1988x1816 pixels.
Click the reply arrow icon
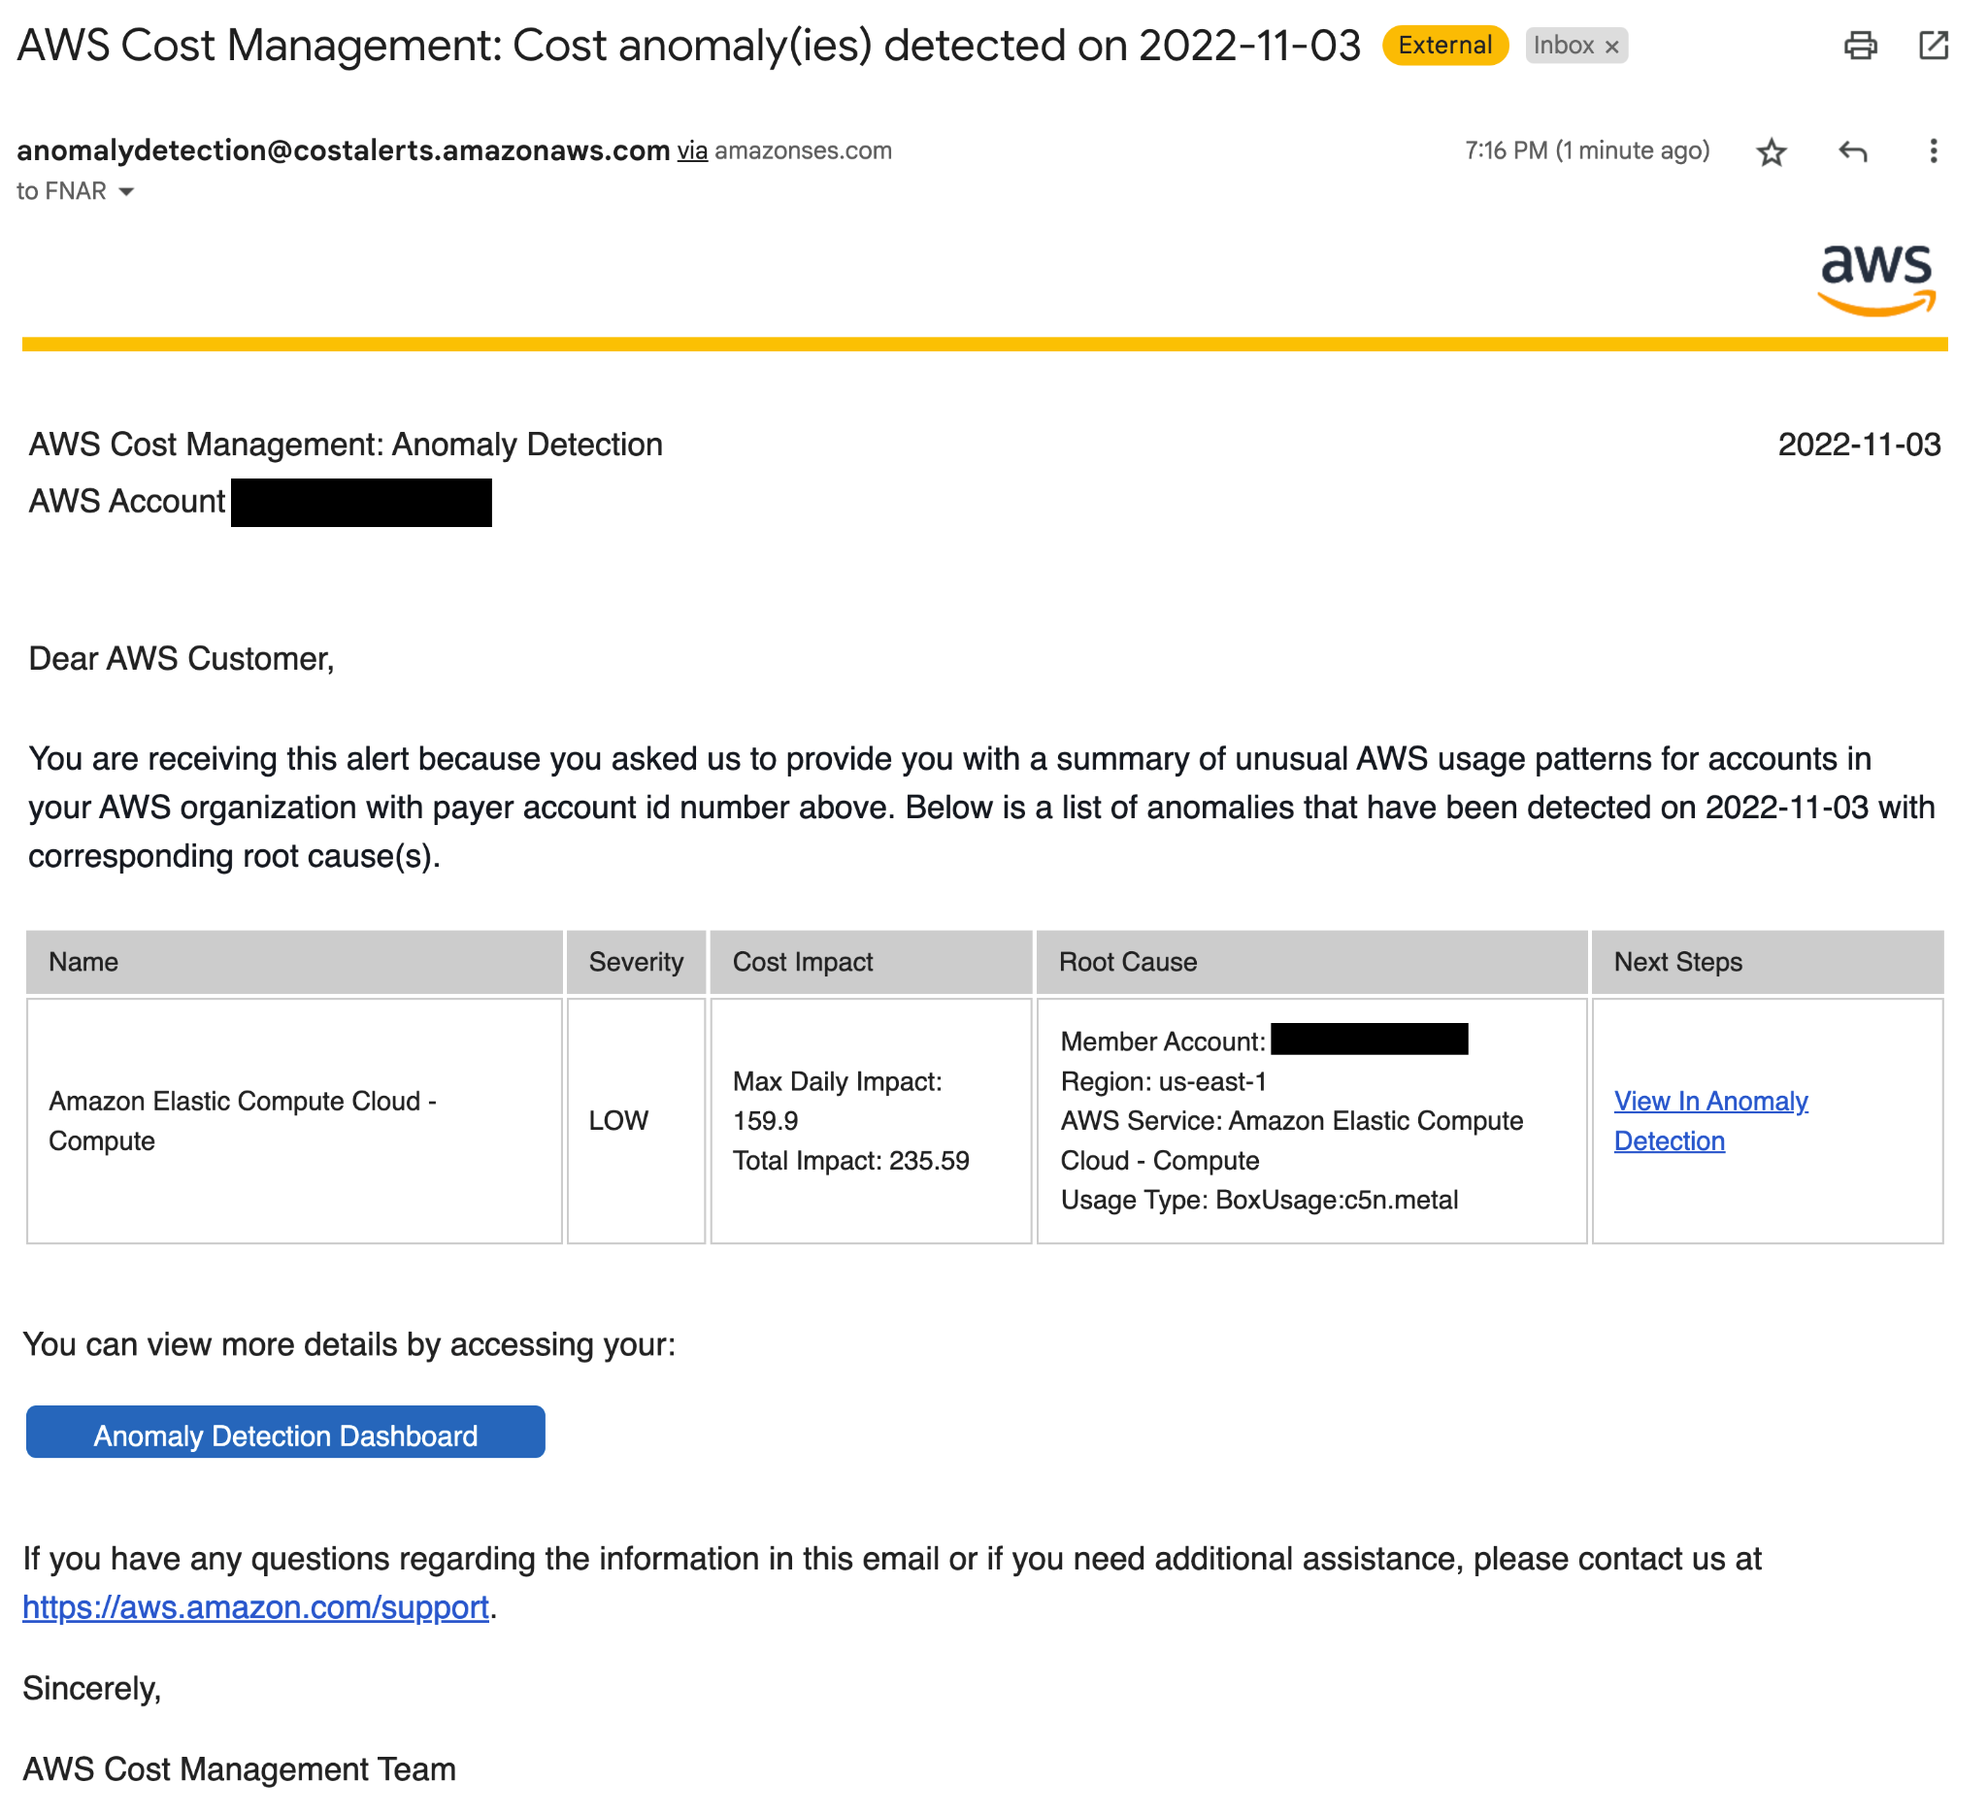click(x=1852, y=150)
